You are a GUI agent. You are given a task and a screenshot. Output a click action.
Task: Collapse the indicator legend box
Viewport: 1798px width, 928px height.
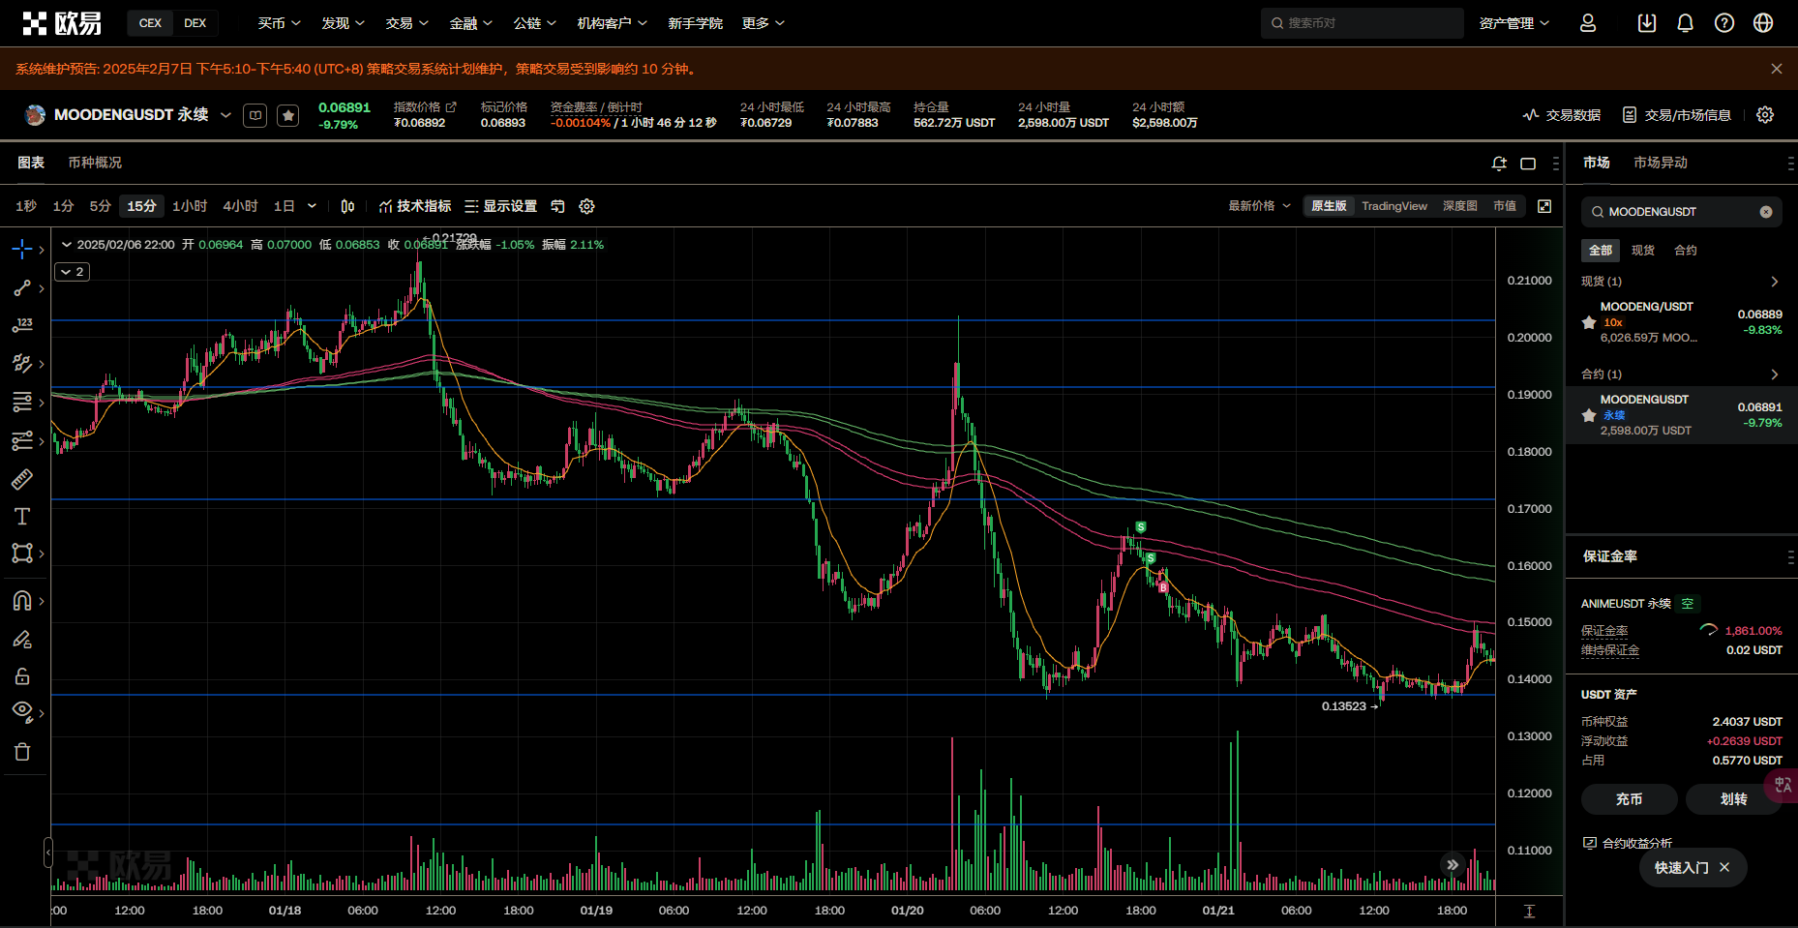[73, 272]
